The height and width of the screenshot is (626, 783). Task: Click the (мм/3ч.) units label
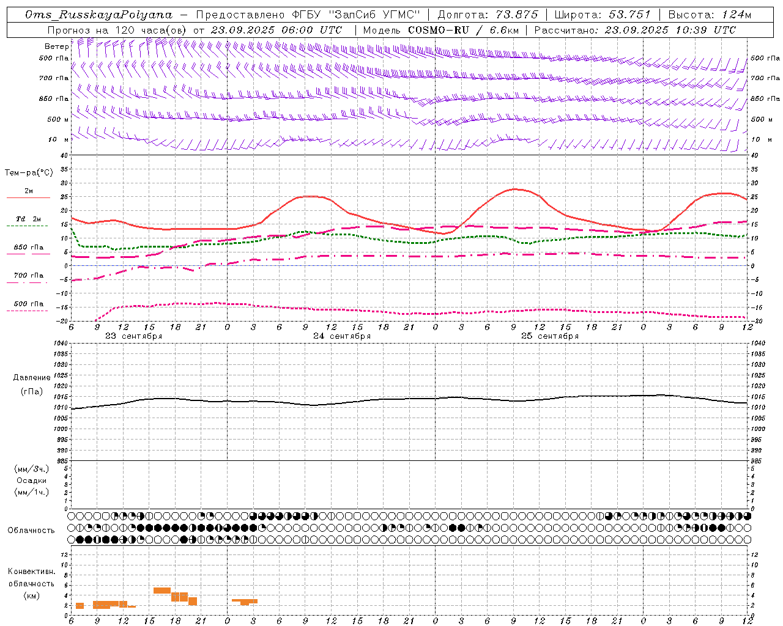[31, 469]
